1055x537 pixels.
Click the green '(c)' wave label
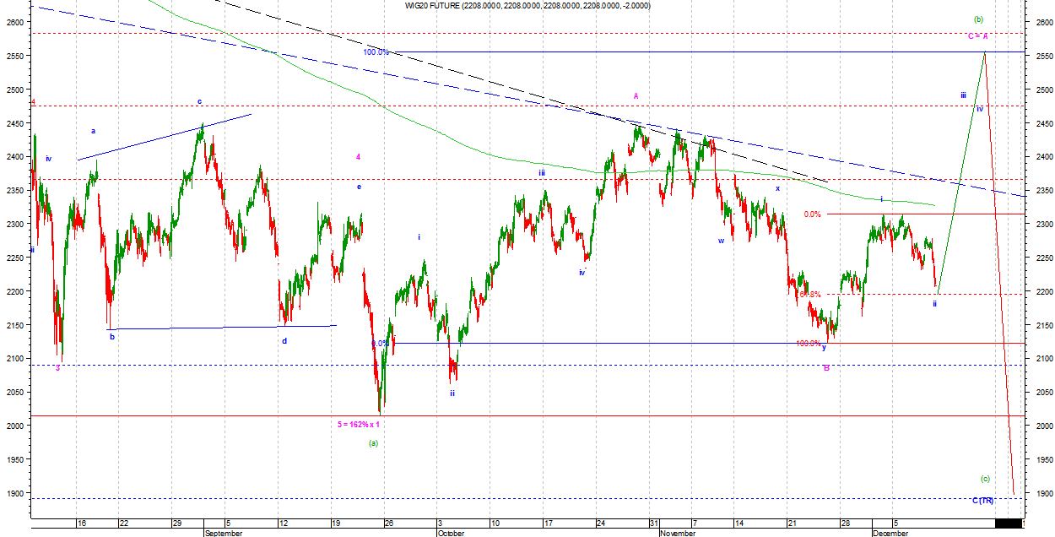(x=984, y=479)
